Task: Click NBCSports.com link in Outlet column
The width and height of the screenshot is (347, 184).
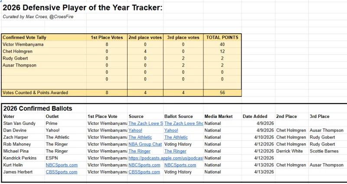Action: (x=62, y=165)
